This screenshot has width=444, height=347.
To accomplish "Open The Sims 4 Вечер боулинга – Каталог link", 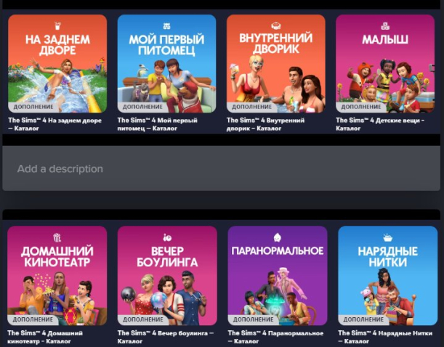I will click(x=166, y=337).
